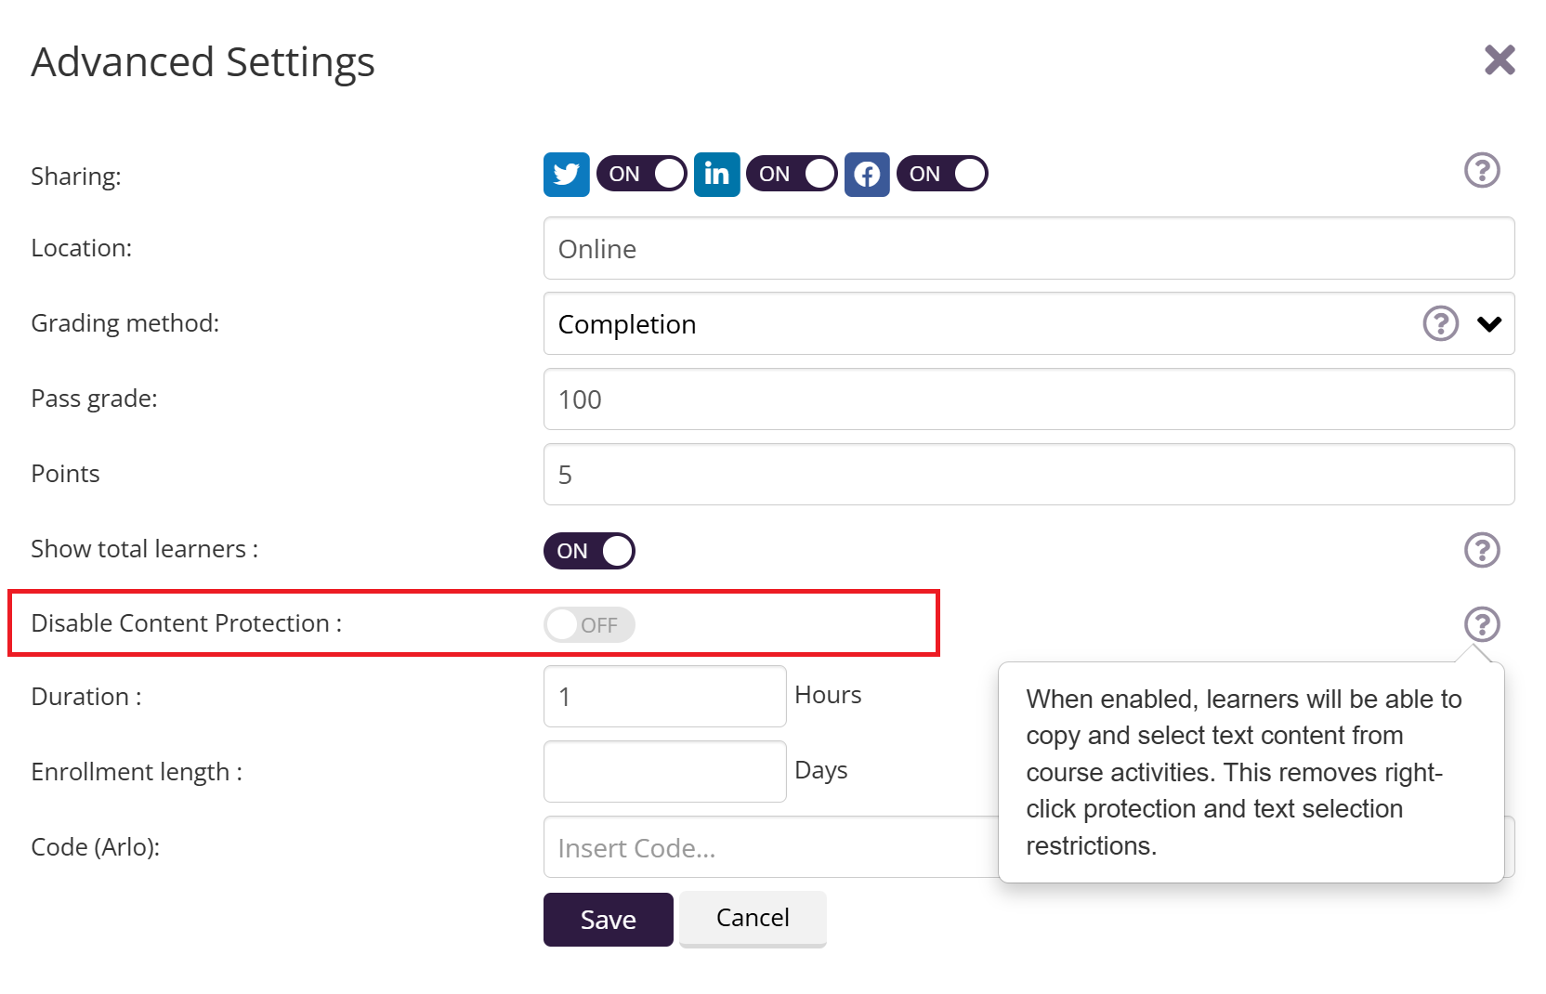Click the Facebook sharing icon
Image resolution: width=1546 pixels, height=994 pixels.
tap(867, 175)
